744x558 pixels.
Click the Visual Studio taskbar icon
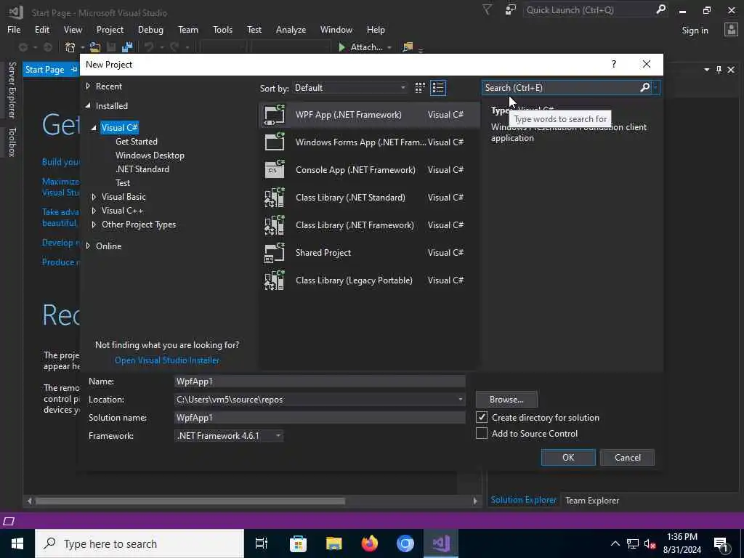pyautogui.click(x=441, y=543)
